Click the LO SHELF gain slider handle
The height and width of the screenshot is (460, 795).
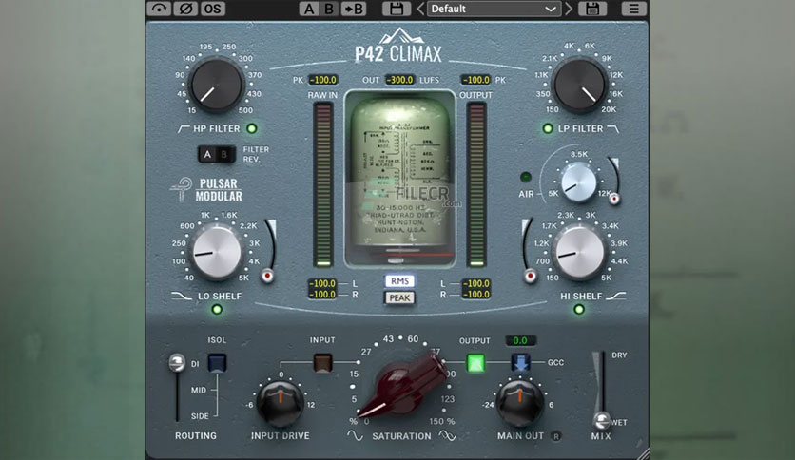[x=268, y=277]
